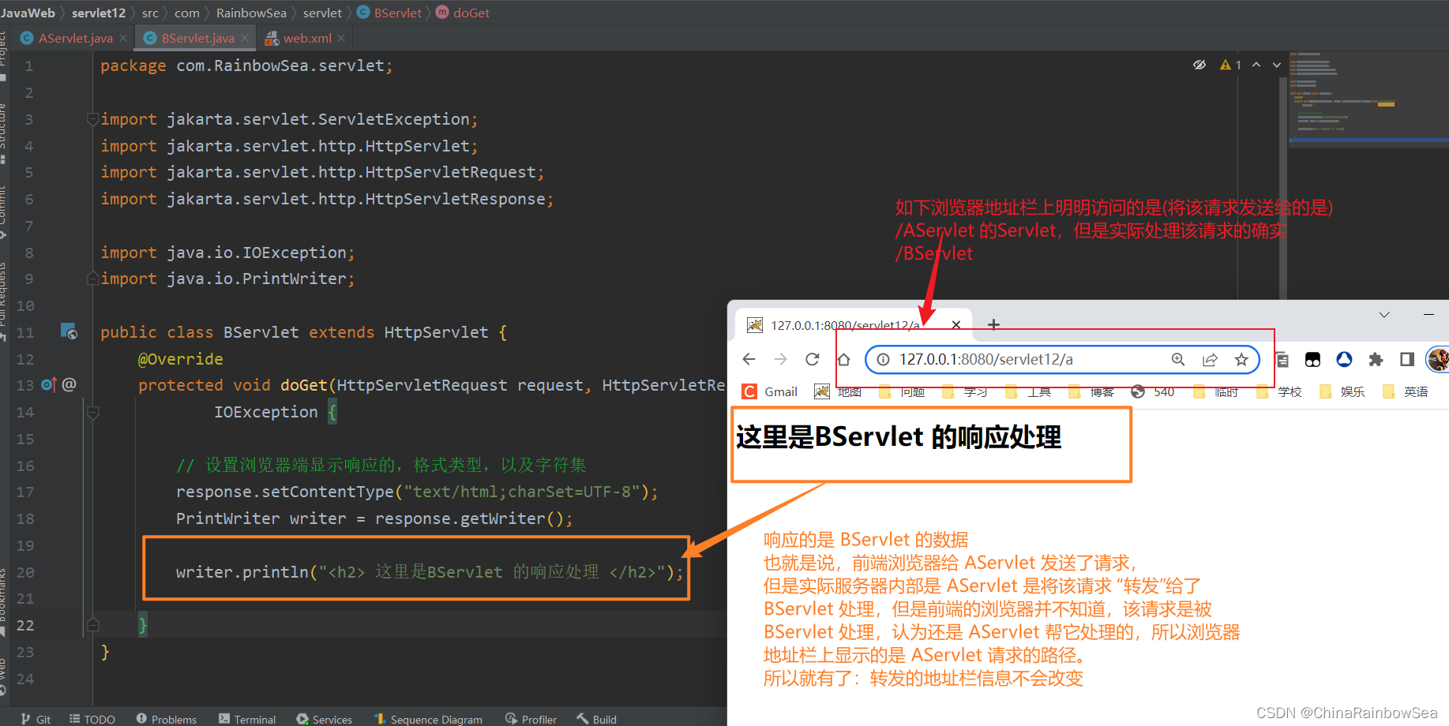Viewport: 1449px width, 726px height.
Task: Click the @ annotation gutter icon on line 13
Action: (x=69, y=384)
